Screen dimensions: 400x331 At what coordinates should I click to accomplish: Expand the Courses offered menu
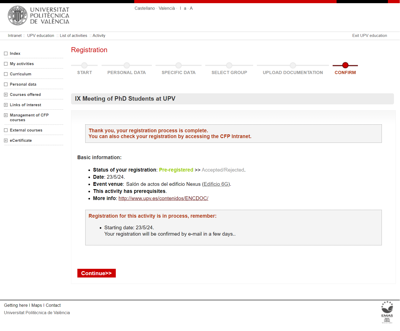coord(6,95)
